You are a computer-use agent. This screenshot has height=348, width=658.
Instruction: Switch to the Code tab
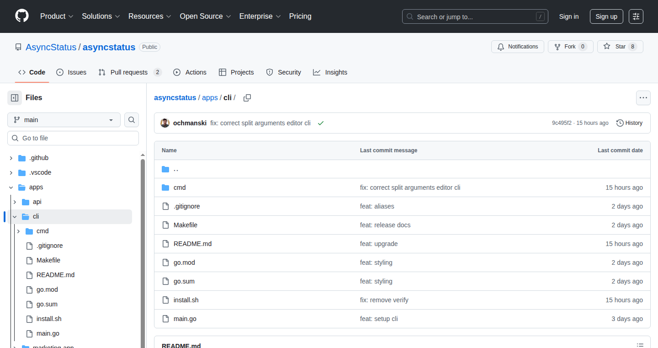tap(32, 72)
